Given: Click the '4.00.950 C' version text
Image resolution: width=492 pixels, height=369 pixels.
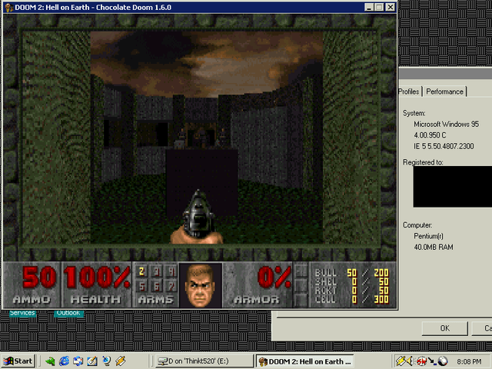Looking at the screenshot, I should 430,135.
